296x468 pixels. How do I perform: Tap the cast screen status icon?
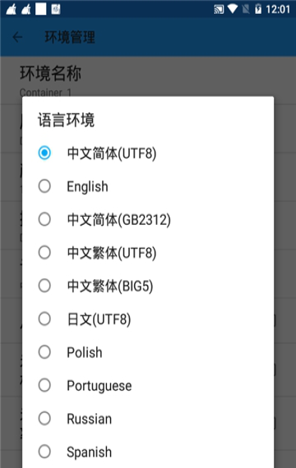(219, 10)
